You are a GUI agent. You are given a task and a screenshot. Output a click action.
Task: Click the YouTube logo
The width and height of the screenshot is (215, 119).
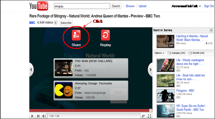pos(39,6)
